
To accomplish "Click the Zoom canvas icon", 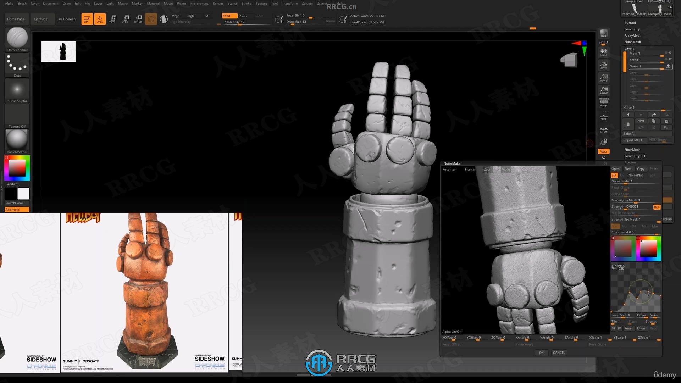I will [x=604, y=65].
